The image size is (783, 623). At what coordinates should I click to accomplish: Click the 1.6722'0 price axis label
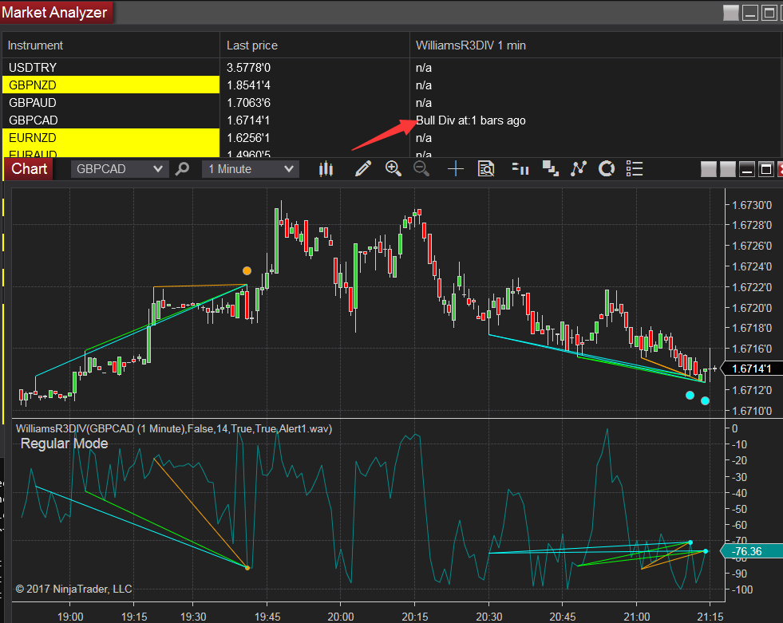coord(752,287)
